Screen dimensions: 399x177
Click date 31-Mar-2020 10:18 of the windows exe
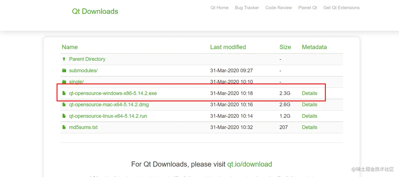point(231,93)
